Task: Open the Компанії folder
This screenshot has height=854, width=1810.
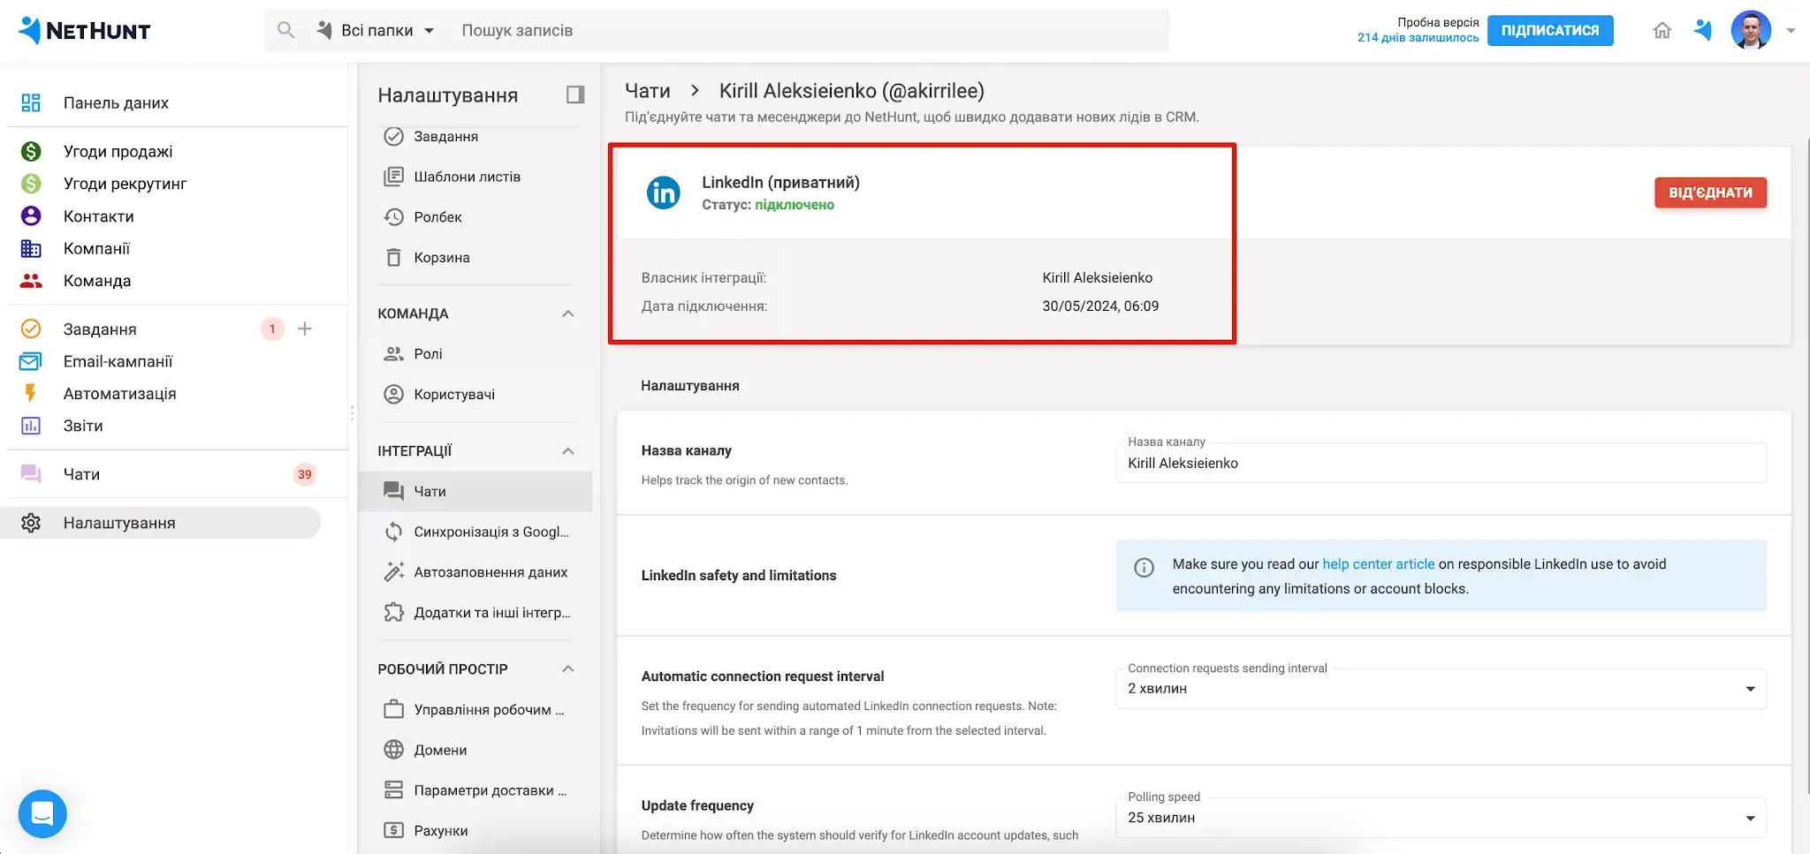Action: [96, 248]
